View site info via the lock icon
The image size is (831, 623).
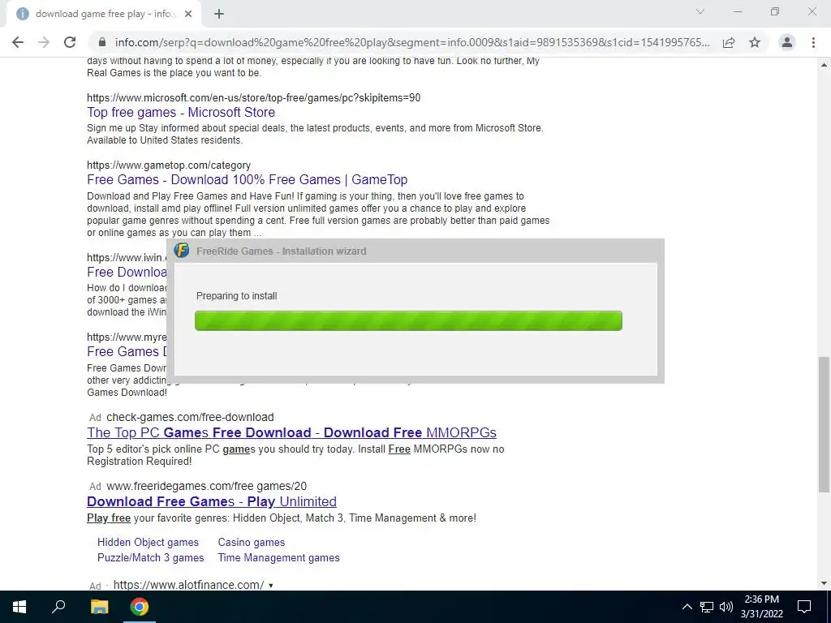coord(102,42)
